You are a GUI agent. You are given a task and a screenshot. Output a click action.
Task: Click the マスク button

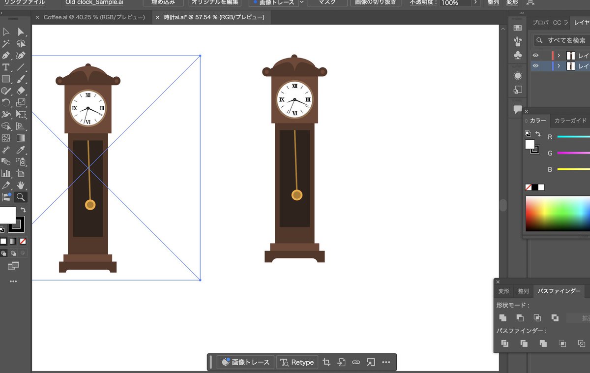pos(327,2)
